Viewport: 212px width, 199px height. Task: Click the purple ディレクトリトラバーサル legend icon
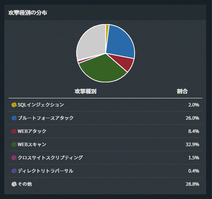click(x=14, y=171)
